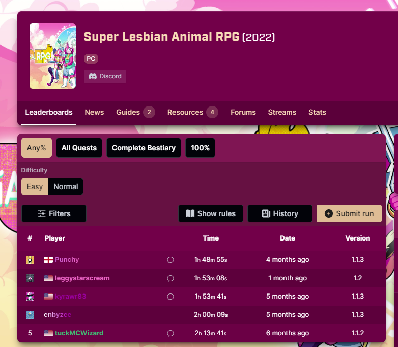The height and width of the screenshot is (347, 398).
Task: Open the Discord server link
Action: point(105,76)
